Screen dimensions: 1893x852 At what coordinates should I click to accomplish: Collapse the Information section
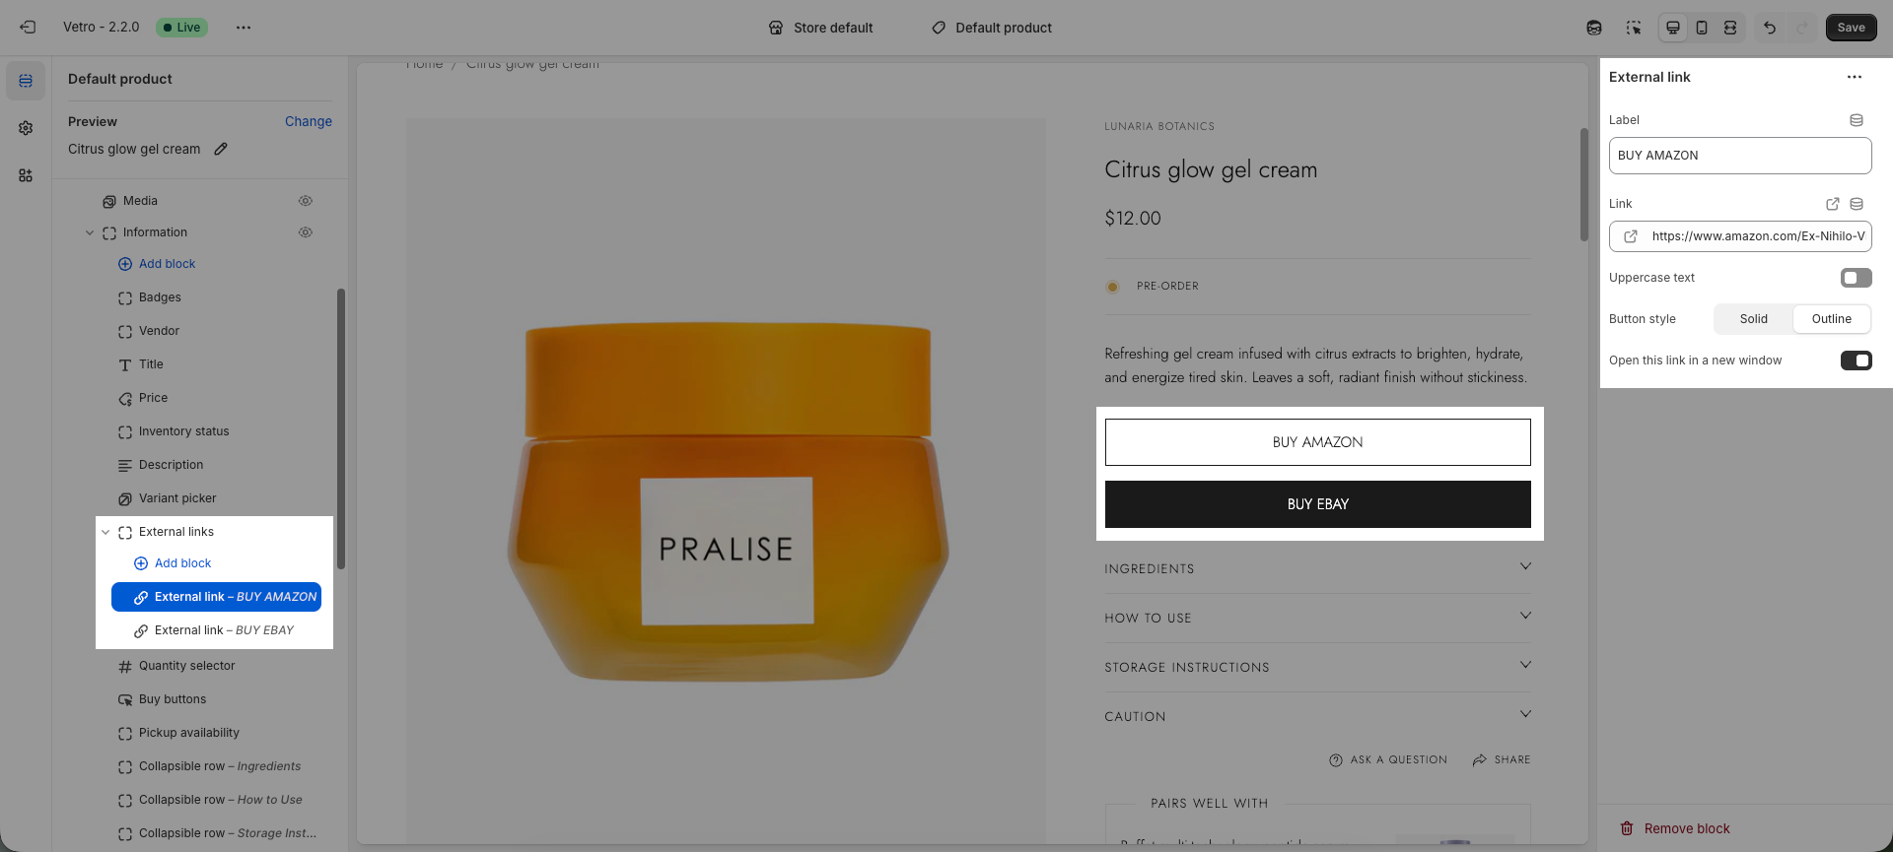(90, 232)
